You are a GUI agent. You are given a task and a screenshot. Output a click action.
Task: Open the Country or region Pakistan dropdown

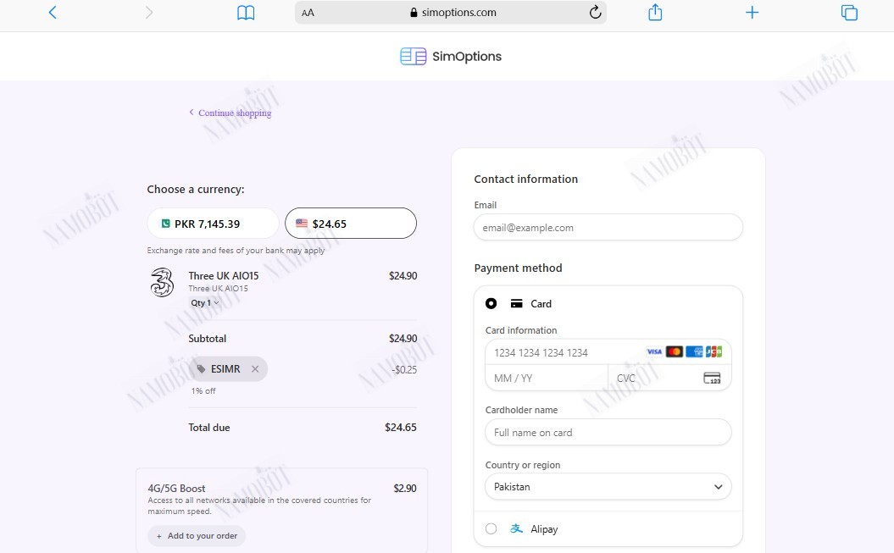pyautogui.click(x=608, y=487)
